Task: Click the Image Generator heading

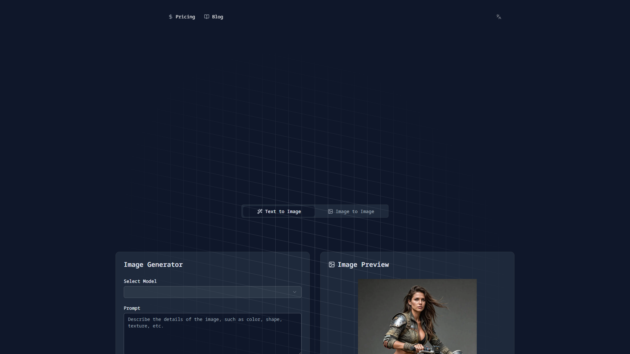Action: 153,265
